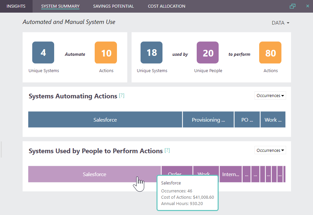The width and height of the screenshot is (313, 215).
Task: Click the 80 Actions stat tile
Action: [x=270, y=52]
